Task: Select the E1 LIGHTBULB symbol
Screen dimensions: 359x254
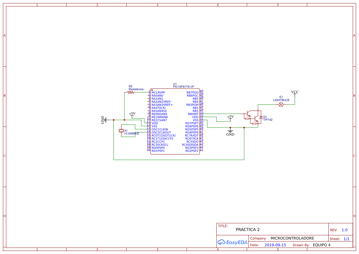Action: [281, 104]
